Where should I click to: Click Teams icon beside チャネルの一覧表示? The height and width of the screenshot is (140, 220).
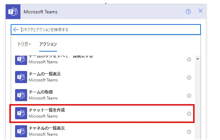point(21,131)
